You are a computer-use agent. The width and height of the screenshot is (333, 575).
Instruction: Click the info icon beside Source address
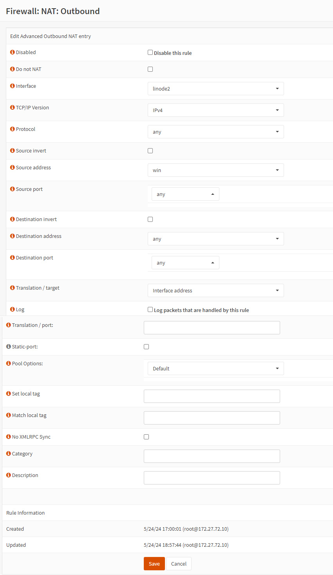click(x=13, y=167)
